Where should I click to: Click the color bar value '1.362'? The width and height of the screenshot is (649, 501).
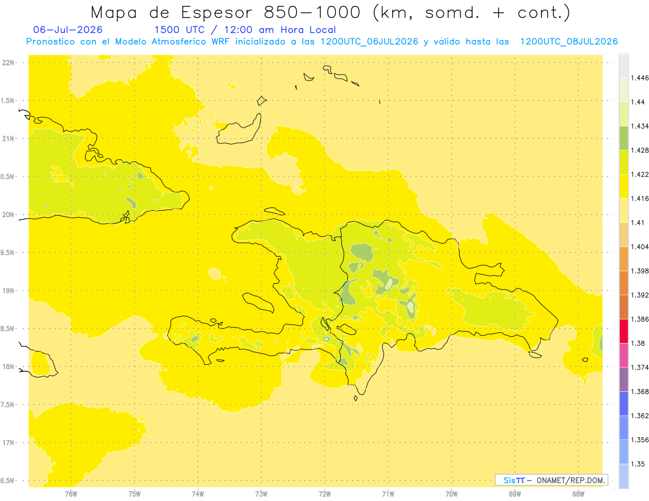click(x=640, y=416)
